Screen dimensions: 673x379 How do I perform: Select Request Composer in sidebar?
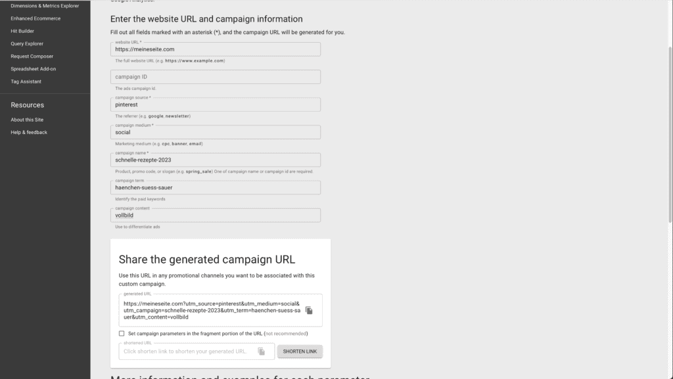pos(32,56)
